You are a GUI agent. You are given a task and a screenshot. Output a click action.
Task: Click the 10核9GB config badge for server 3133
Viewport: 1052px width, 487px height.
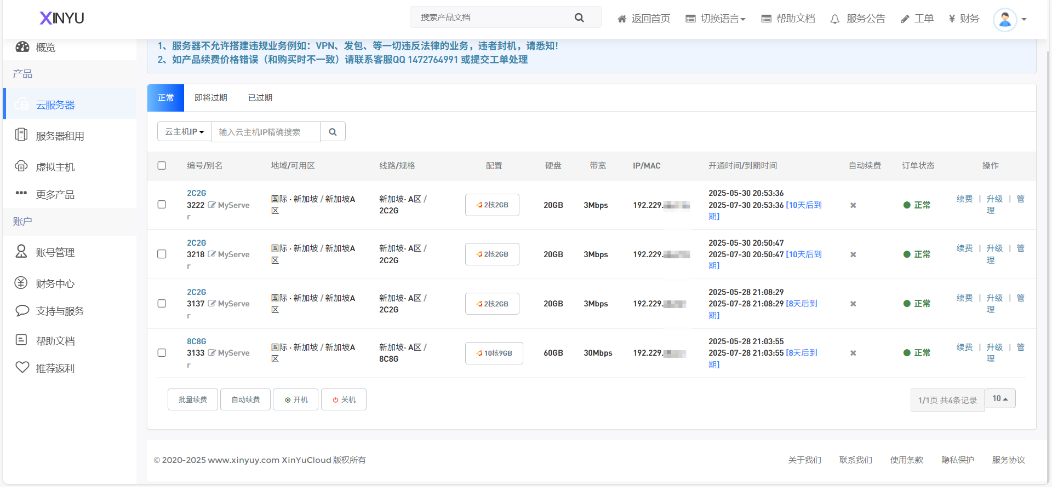coord(494,353)
